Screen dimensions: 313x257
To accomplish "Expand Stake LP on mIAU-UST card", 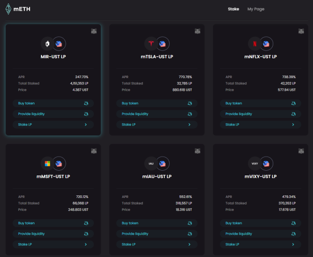I will pos(156,244).
